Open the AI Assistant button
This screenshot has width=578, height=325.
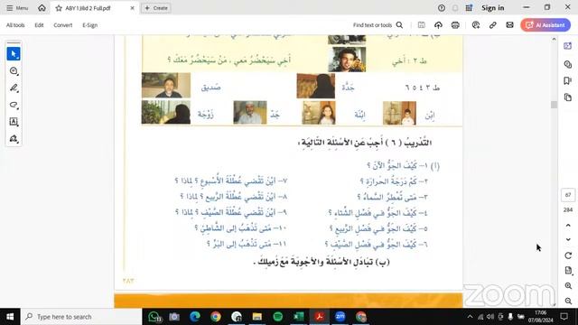pyautogui.click(x=545, y=25)
